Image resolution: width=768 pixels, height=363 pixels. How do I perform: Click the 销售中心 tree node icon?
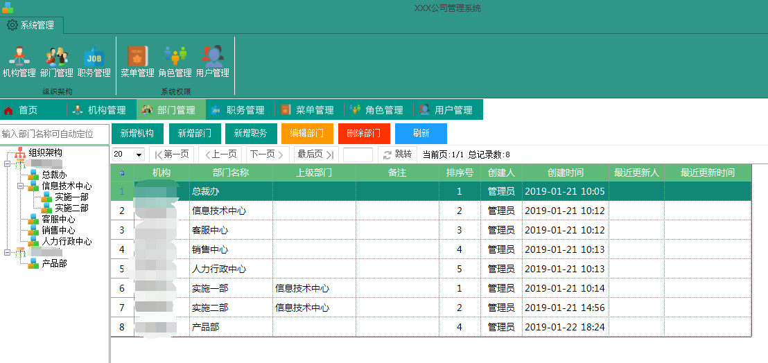[33, 231]
